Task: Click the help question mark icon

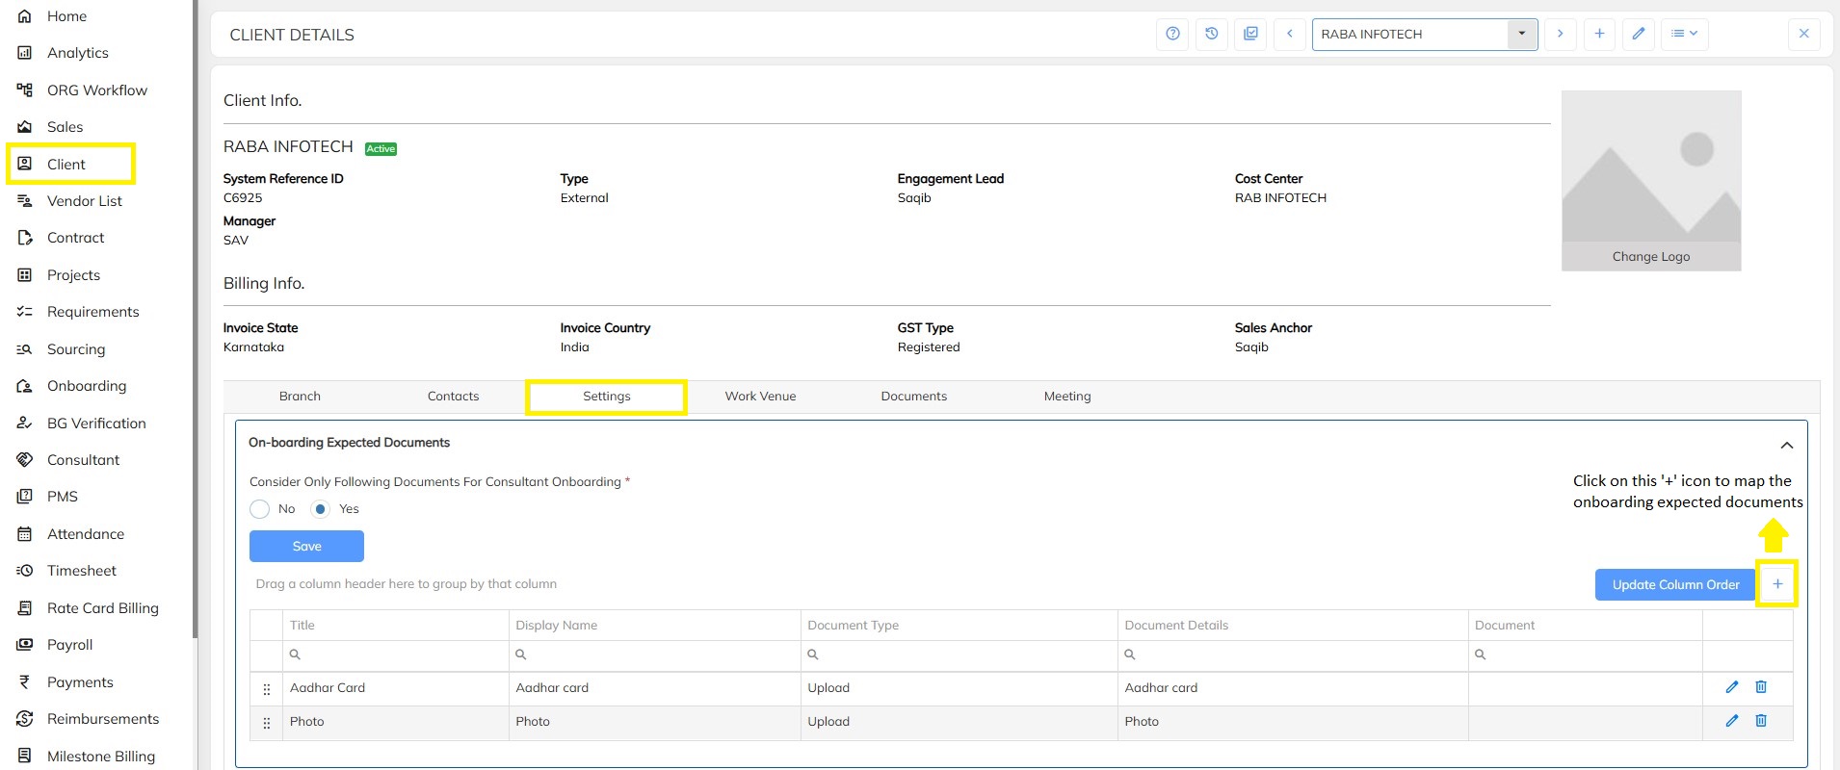Action: (1172, 34)
